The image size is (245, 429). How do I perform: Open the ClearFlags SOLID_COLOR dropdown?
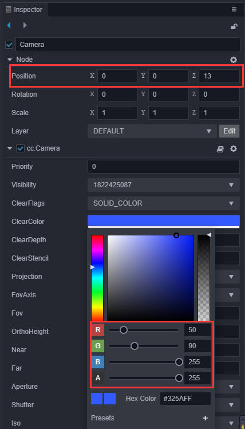click(164, 203)
